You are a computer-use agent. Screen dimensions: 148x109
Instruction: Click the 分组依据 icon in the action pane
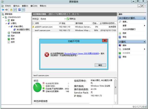120,49
